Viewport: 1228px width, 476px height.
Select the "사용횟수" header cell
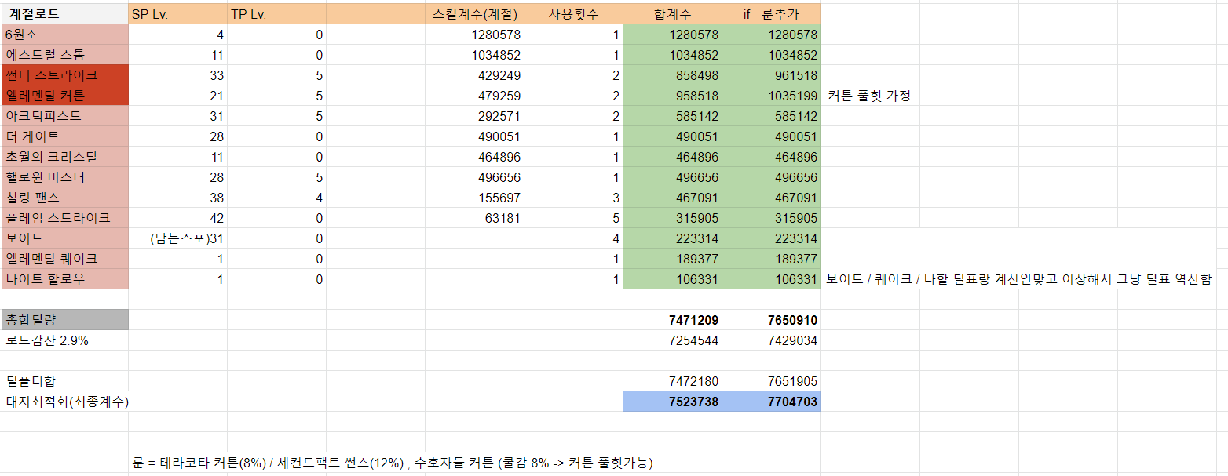(573, 14)
